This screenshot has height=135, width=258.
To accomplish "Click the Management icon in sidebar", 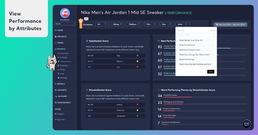I will click(56, 102).
